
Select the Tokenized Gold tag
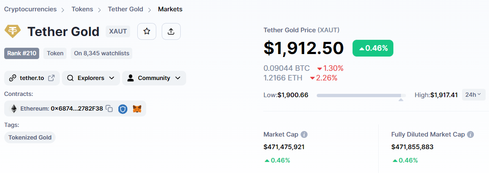(x=30, y=137)
